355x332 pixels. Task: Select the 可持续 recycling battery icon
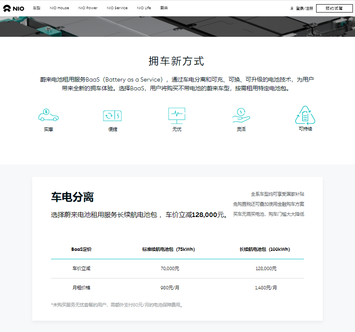(305, 115)
